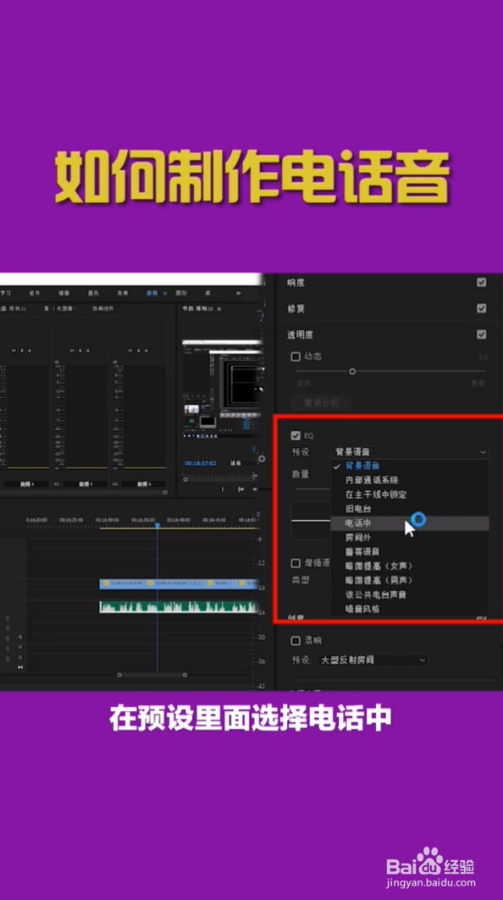The height and width of the screenshot is (900, 503).
Task: Arm record on the 音频 6 channel
Action: [146, 351]
